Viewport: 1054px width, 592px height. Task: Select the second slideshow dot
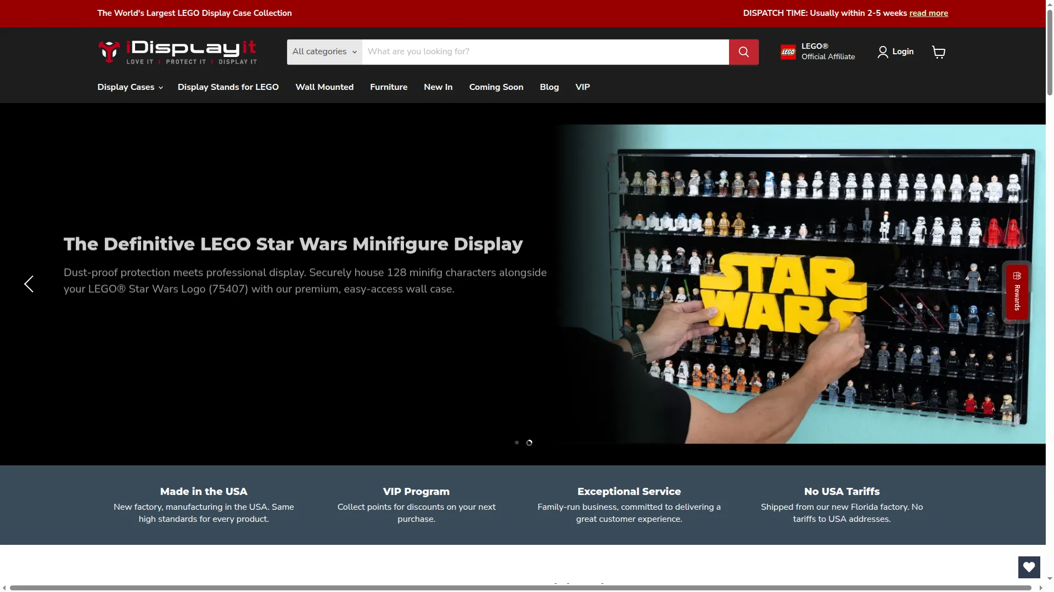point(529,443)
